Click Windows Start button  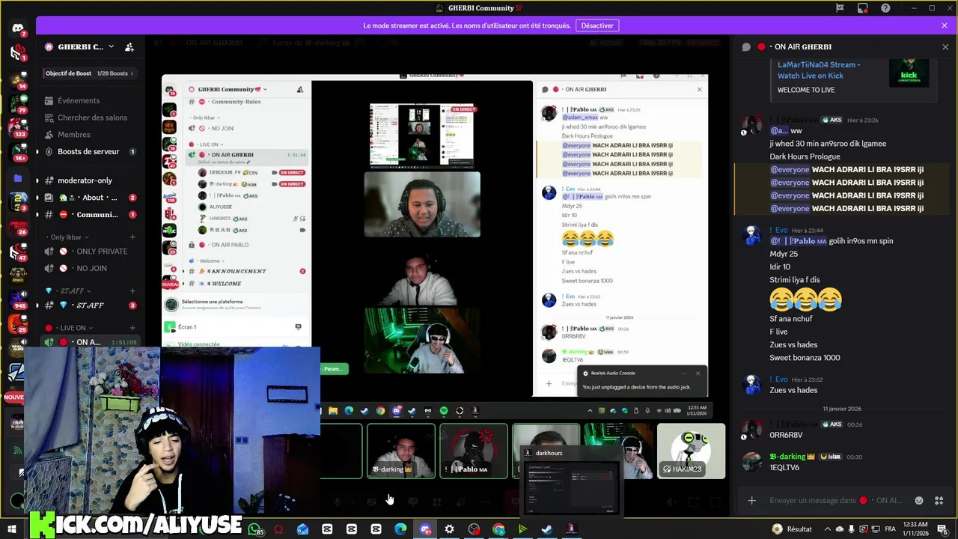coord(12,529)
